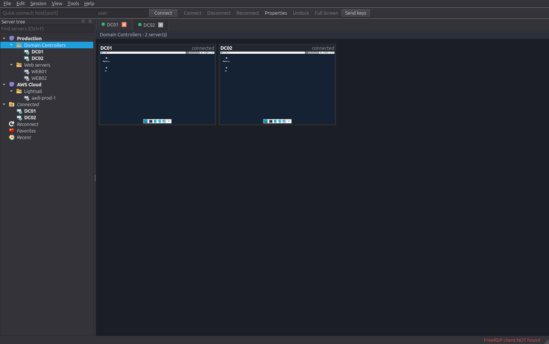Click Reconnect in the session toolbar
The height and width of the screenshot is (344, 549).
[x=248, y=13]
